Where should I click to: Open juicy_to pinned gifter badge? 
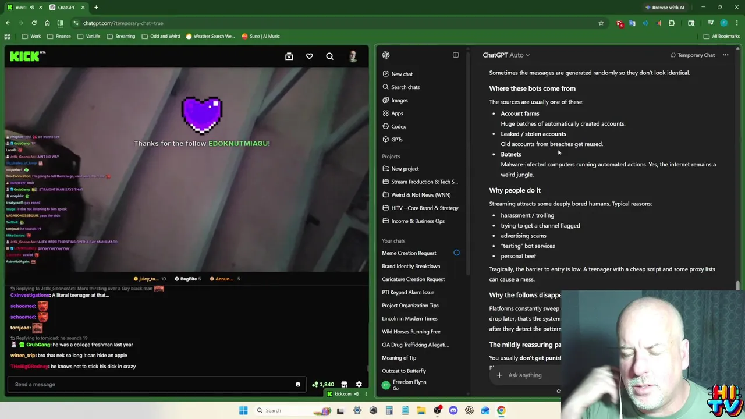coord(150,279)
